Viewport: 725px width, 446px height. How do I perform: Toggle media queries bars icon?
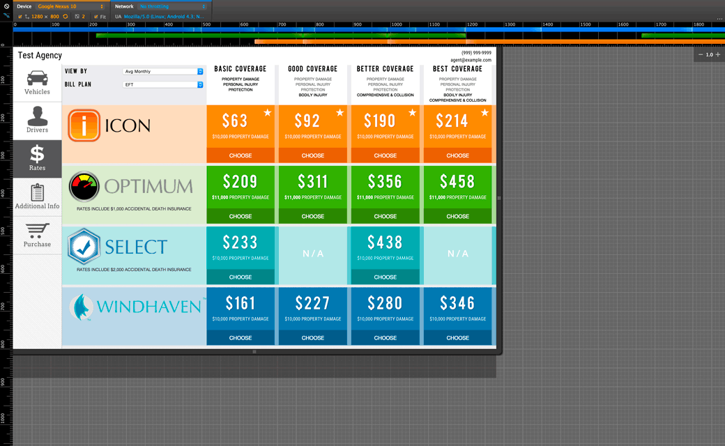(6, 16)
